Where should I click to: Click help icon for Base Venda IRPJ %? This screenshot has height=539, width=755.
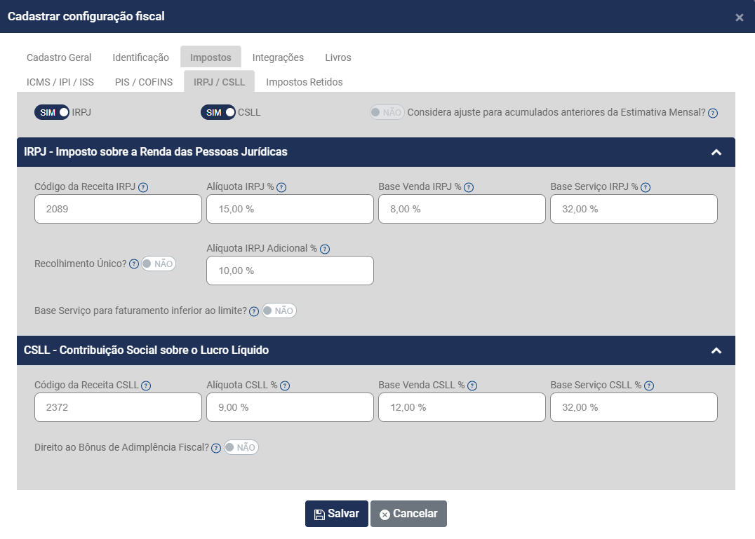tap(469, 188)
